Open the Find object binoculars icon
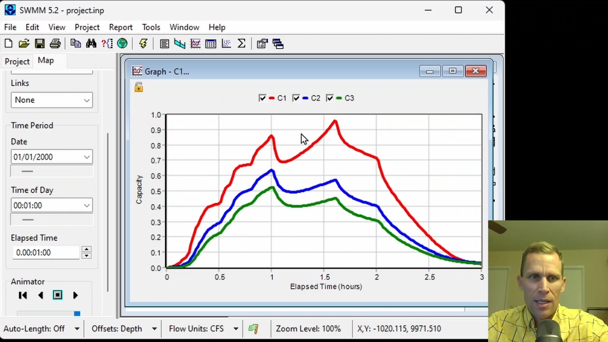Viewport: 608px width, 342px height. [91, 44]
